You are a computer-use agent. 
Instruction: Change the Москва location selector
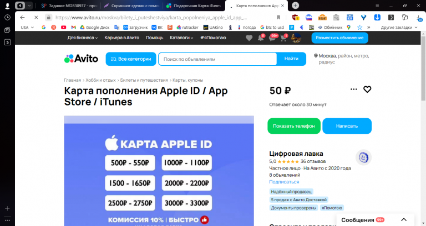[x=342, y=59]
